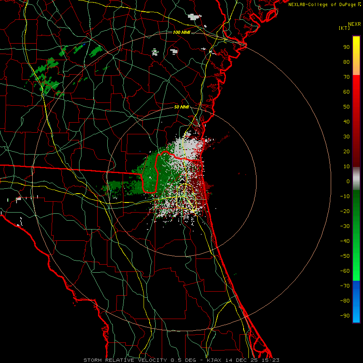
Task: Click the 60 value on color scale
Action: tap(346, 92)
